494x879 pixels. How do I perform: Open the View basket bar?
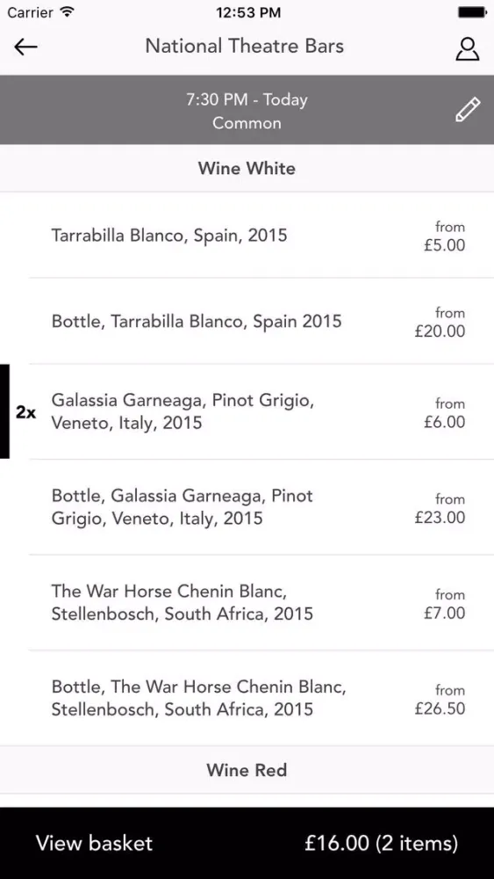(247, 843)
